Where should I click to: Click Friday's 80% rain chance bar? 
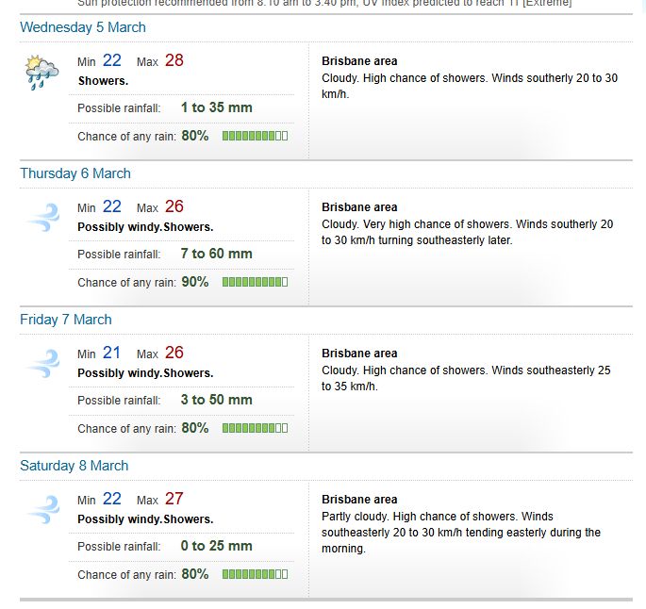pyautogui.click(x=255, y=428)
